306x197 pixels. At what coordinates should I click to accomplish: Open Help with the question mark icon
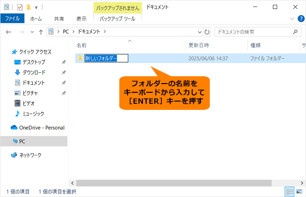(x=301, y=19)
